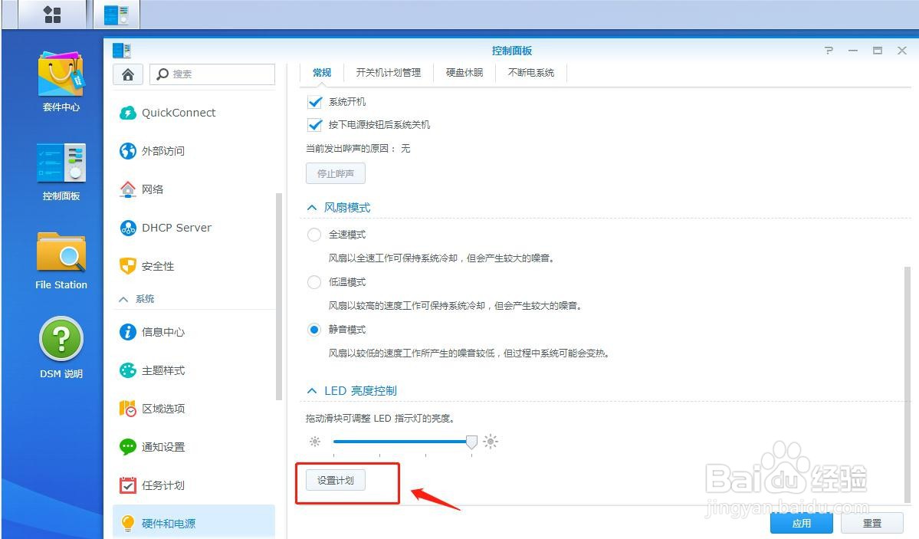Open External Access (外部访问) settings

tap(193, 151)
